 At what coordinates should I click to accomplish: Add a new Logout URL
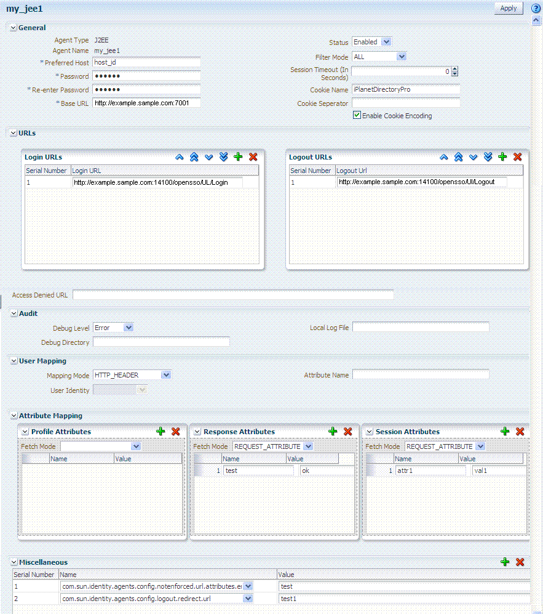[503, 157]
